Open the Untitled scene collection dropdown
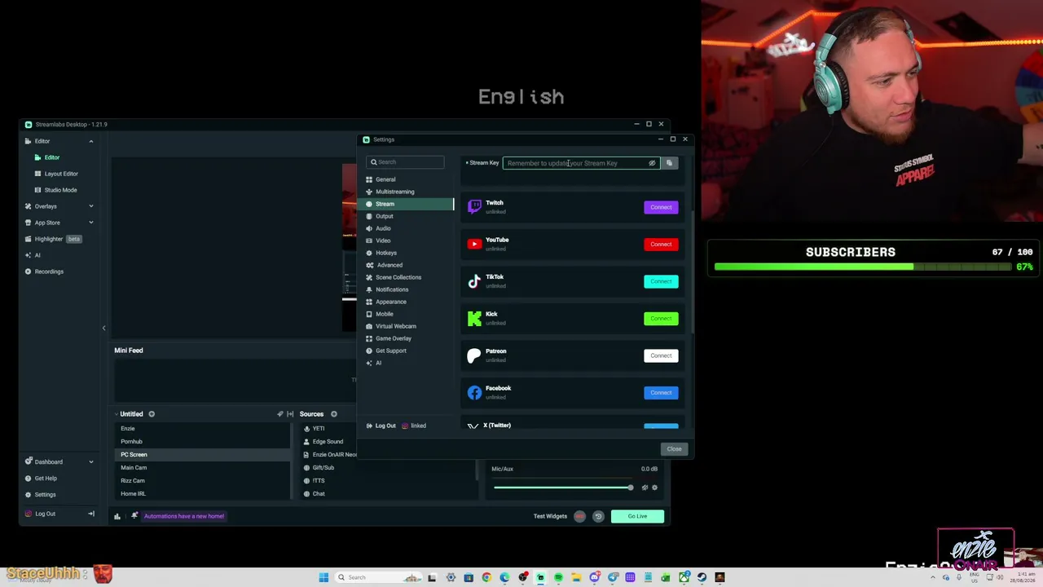Viewport: 1043px width, 587px height. (129, 414)
